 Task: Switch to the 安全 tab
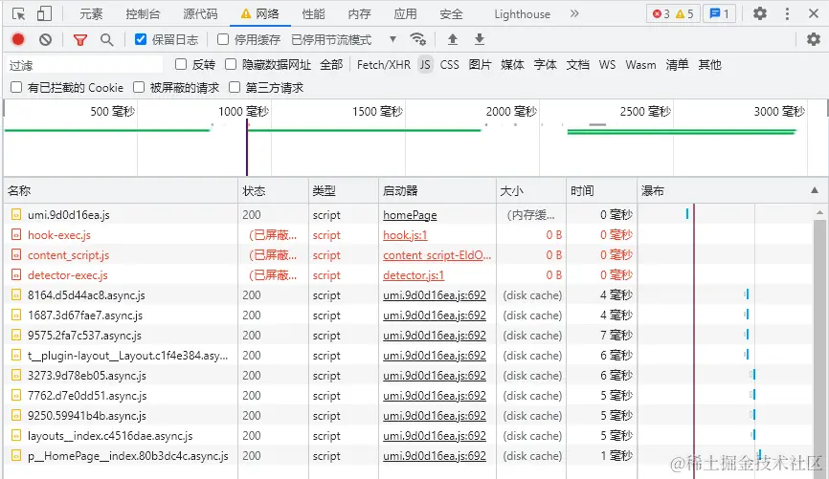[452, 13]
